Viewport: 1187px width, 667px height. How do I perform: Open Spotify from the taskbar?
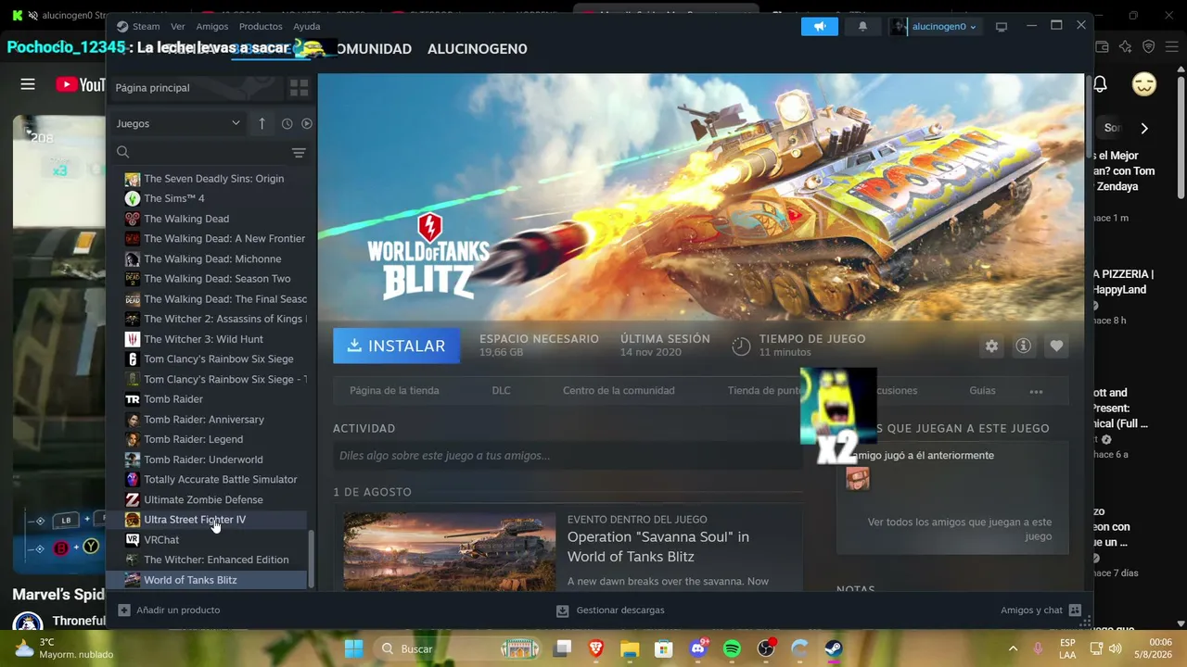[732, 648]
